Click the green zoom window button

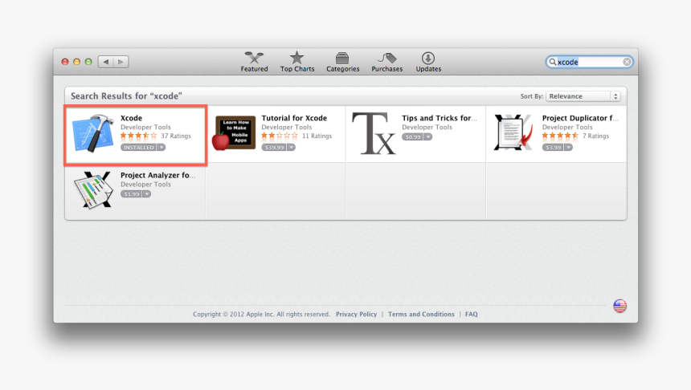(88, 62)
